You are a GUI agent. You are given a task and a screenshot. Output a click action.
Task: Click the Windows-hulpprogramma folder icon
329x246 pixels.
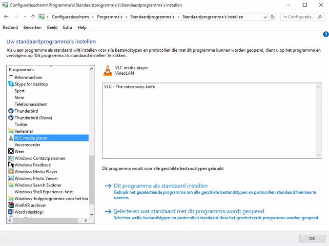(x=11, y=198)
